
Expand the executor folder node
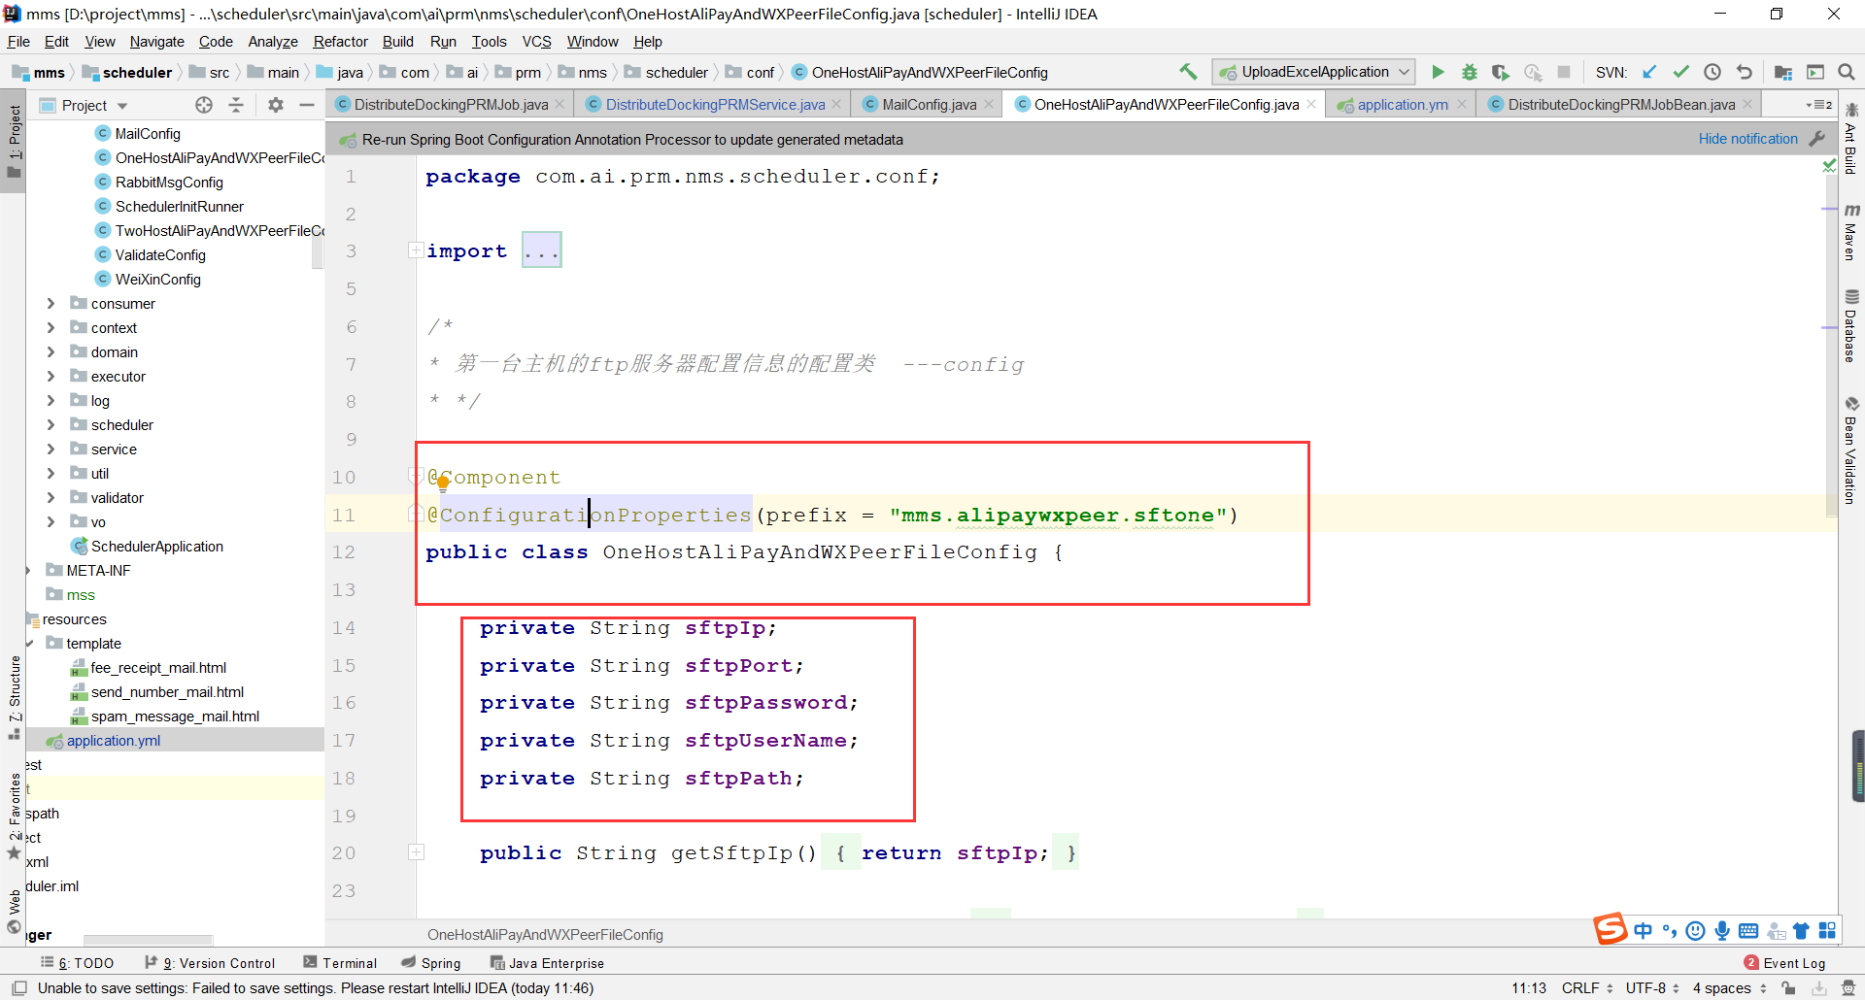[x=51, y=377]
